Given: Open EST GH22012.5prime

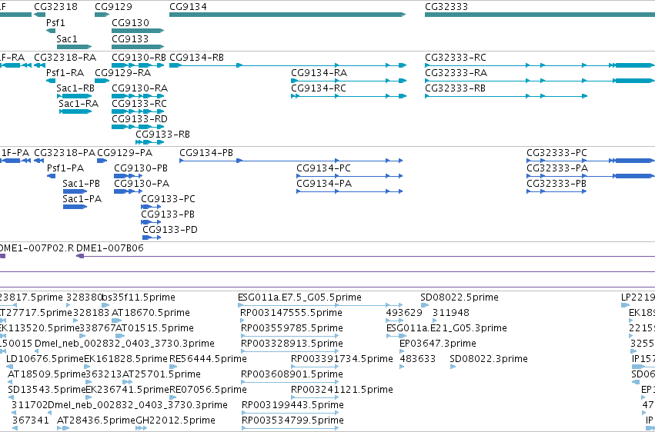Looking at the screenshot, I should (140, 428).
